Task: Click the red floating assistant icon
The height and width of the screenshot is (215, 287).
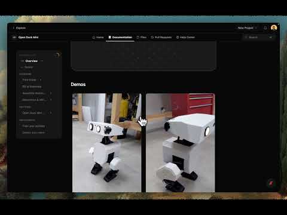Action: tap(271, 183)
